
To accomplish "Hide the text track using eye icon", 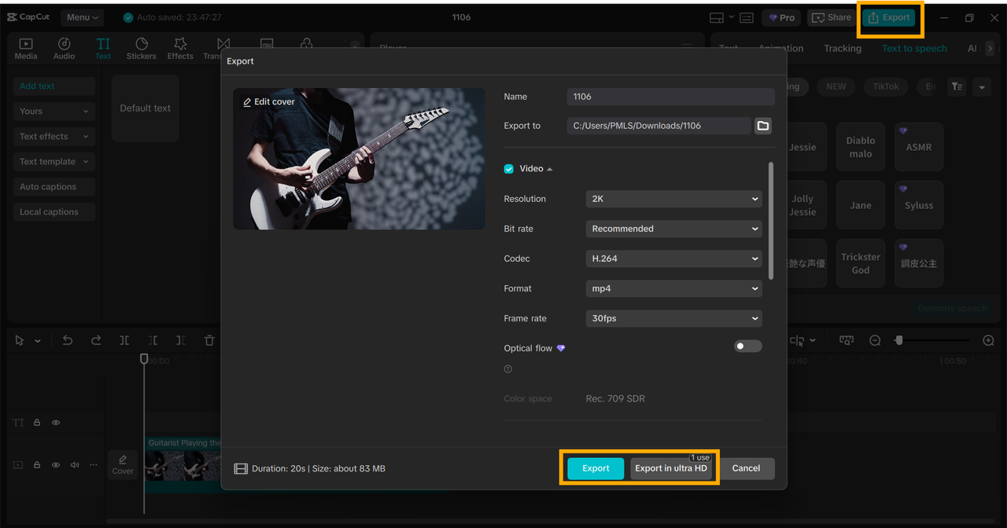I will [56, 423].
